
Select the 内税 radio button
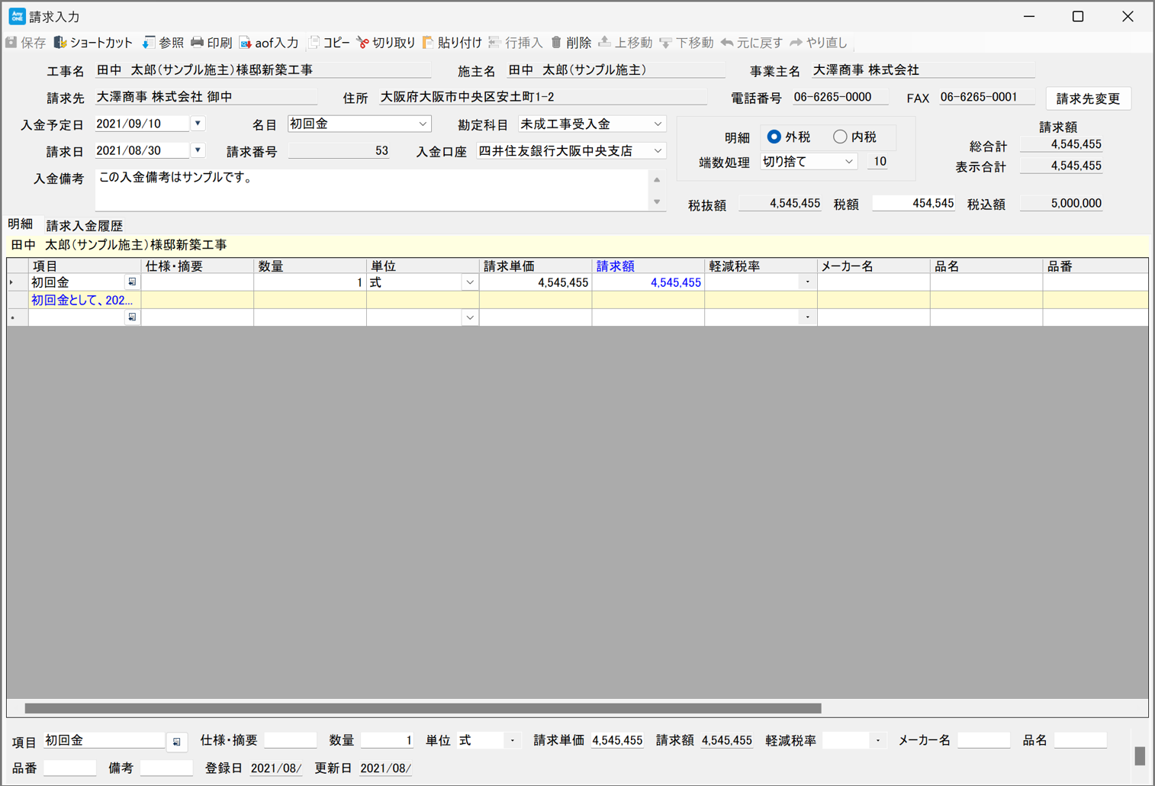pos(840,137)
